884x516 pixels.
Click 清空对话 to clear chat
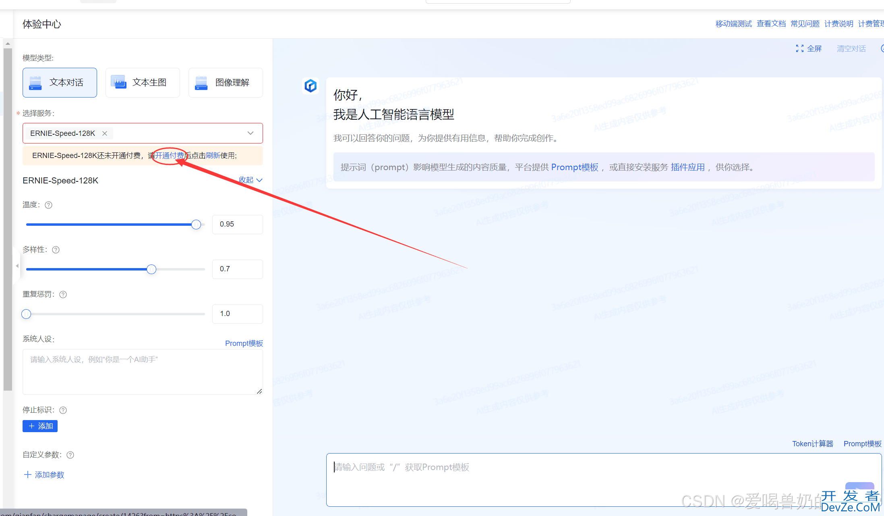(x=851, y=49)
